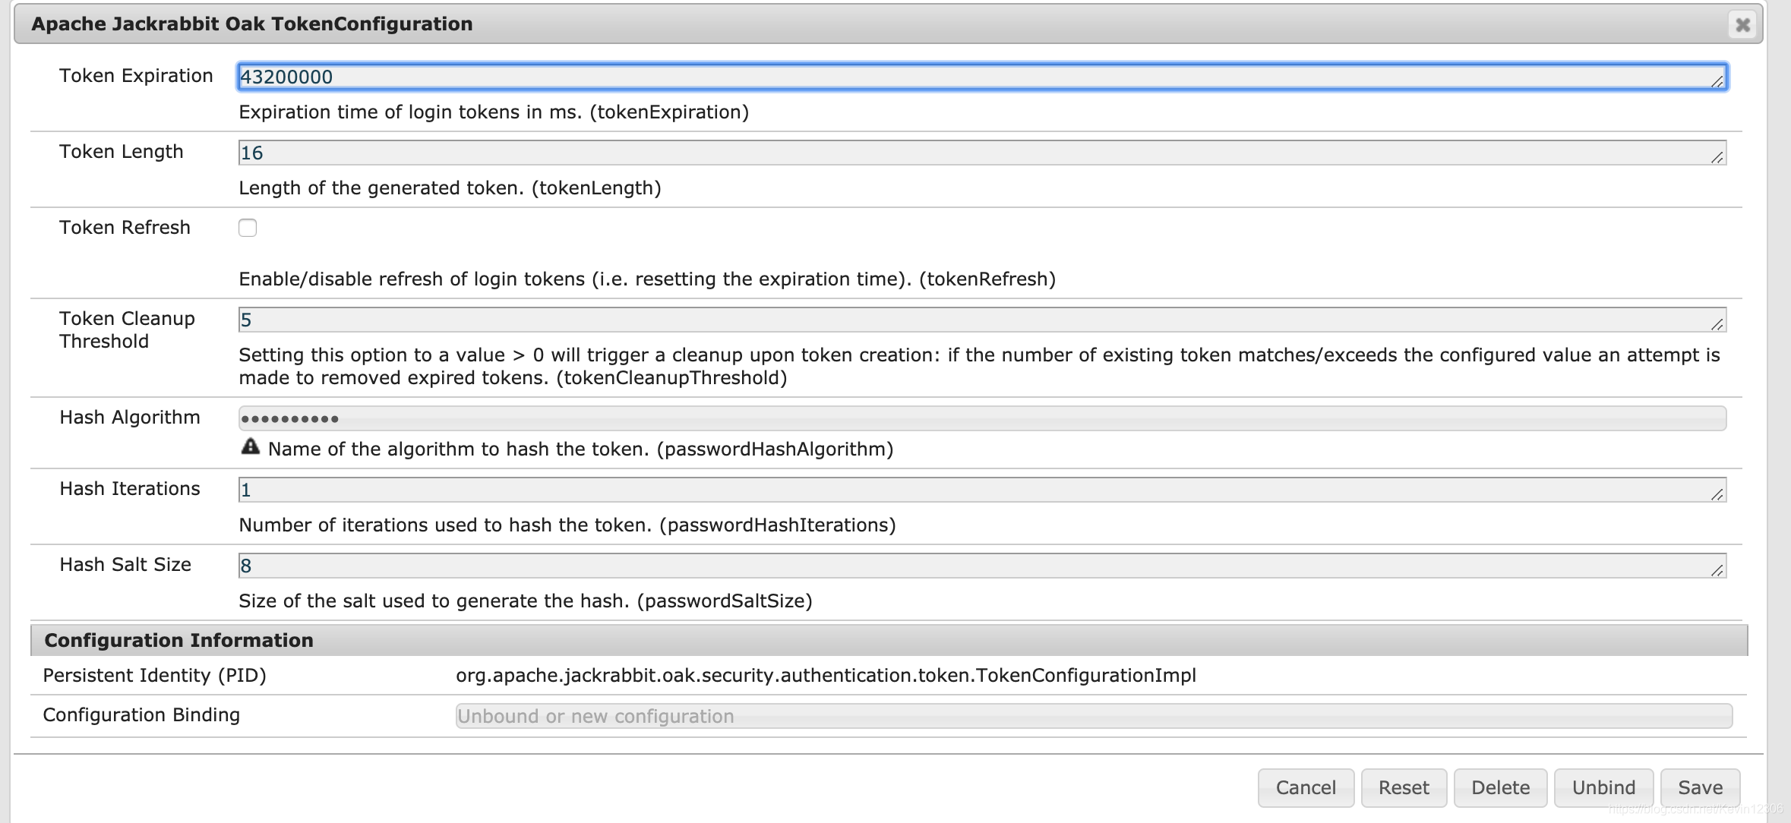Click the Token Length field's lower-right handle
The image size is (1791, 823).
click(x=1717, y=157)
